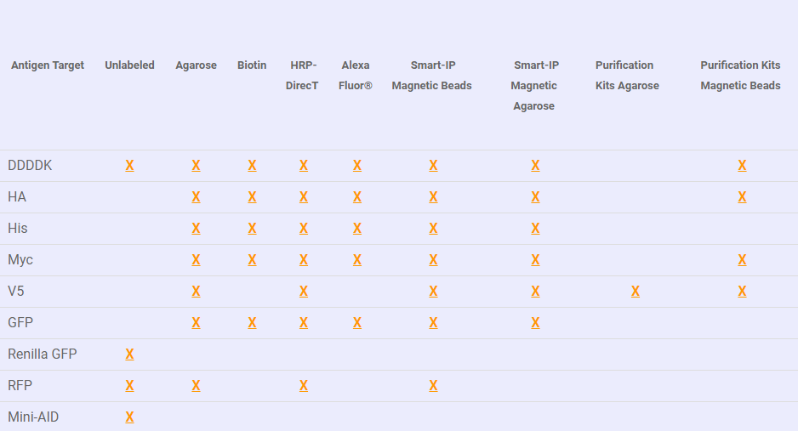Open the RFP Smart-IP Magnetic Beads X
This screenshot has height=431, width=798.
[x=433, y=386]
